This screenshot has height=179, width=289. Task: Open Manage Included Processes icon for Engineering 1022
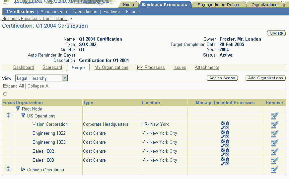click(225, 134)
